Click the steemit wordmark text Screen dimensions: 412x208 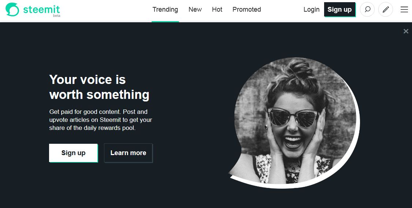(x=41, y=10)
